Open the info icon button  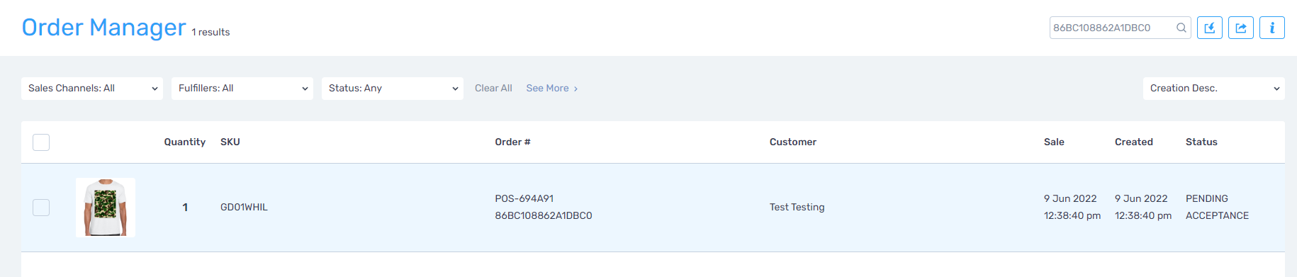click(1272, 28)
